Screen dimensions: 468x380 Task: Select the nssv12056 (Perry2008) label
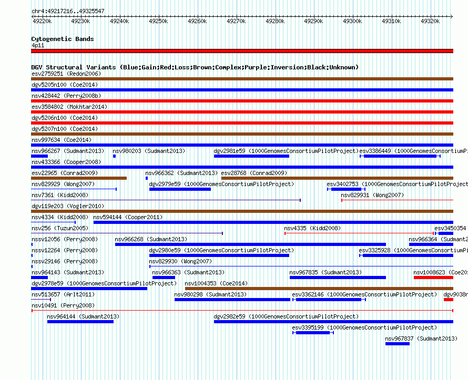point(65,239)
